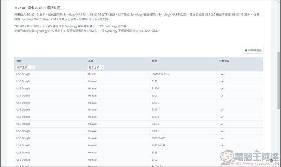
Task: Click heading 3G / 4G 網卡 & USB 網路共用
Action: 37,8
